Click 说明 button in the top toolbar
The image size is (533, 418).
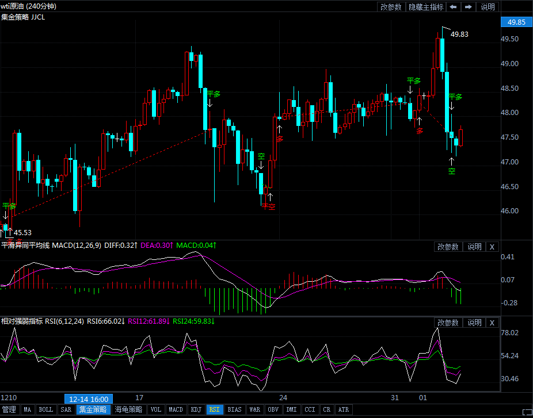pos(488,7)
